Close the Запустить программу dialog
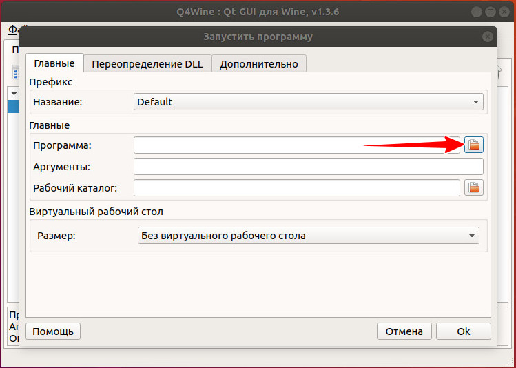This screenshot has width=516, height=368. click(487, 37)
